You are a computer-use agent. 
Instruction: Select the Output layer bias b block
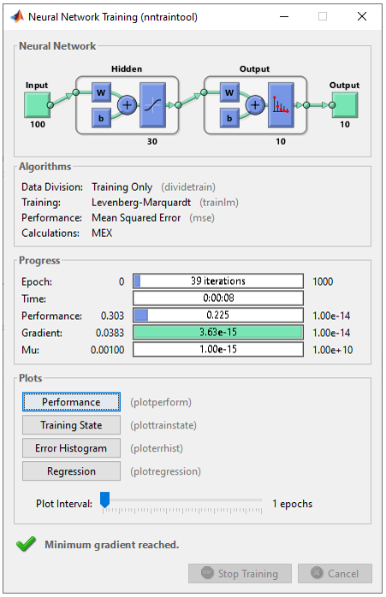click(229, 118)
